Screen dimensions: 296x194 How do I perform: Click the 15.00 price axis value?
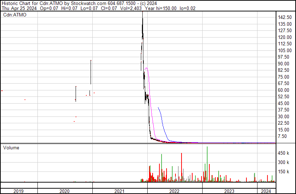point(284,130)
